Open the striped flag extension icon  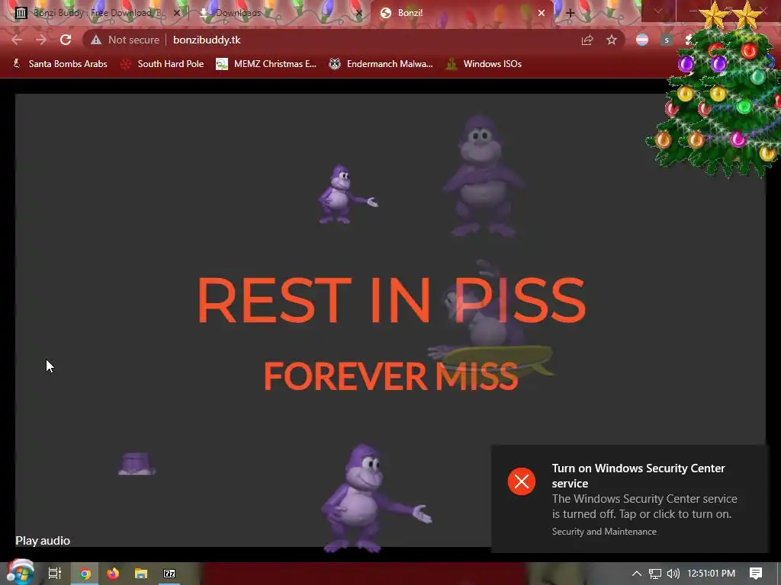642,40
